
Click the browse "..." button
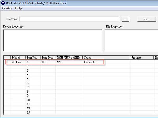125,19
